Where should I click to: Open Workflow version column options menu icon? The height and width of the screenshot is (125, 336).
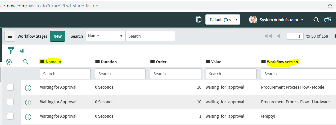click(x=263, y=62)
